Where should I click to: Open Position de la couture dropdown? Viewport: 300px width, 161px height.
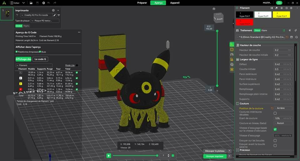(x=282, y=108)
